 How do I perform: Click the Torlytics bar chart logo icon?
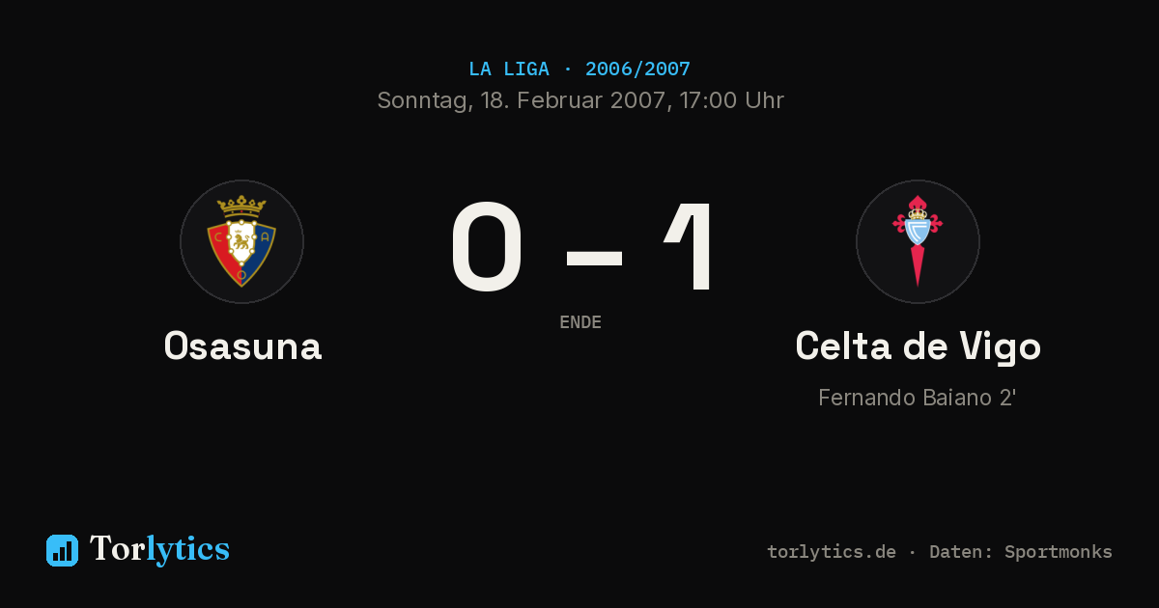[62, 550]
